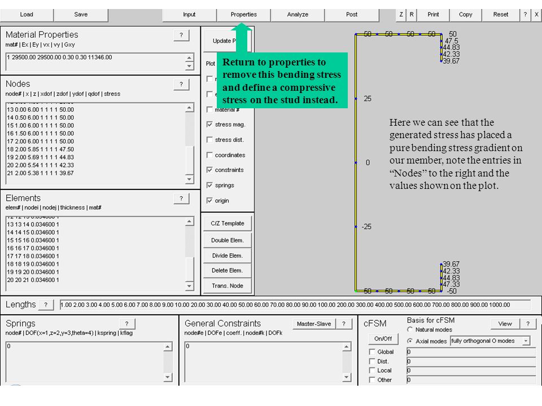
Task: Click the Reset button
Action: pos(501,15)
